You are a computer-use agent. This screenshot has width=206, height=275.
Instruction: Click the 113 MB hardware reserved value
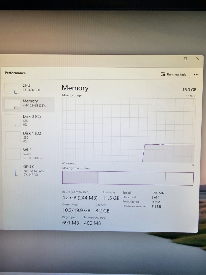coord(157,207)
